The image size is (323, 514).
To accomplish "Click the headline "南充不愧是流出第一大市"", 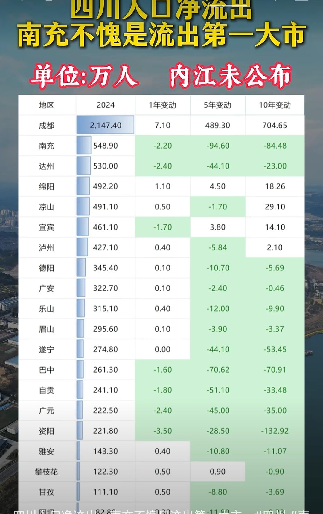I will coord(161,35).
